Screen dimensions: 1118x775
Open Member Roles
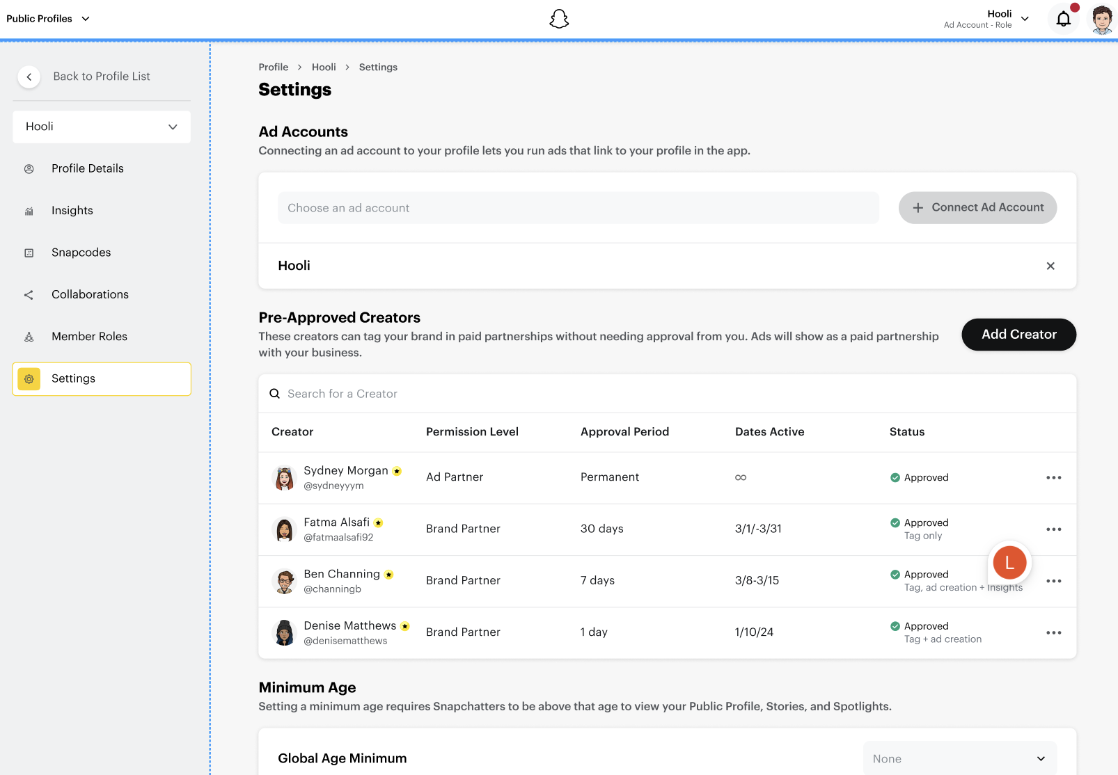click(x=90, y=337)
